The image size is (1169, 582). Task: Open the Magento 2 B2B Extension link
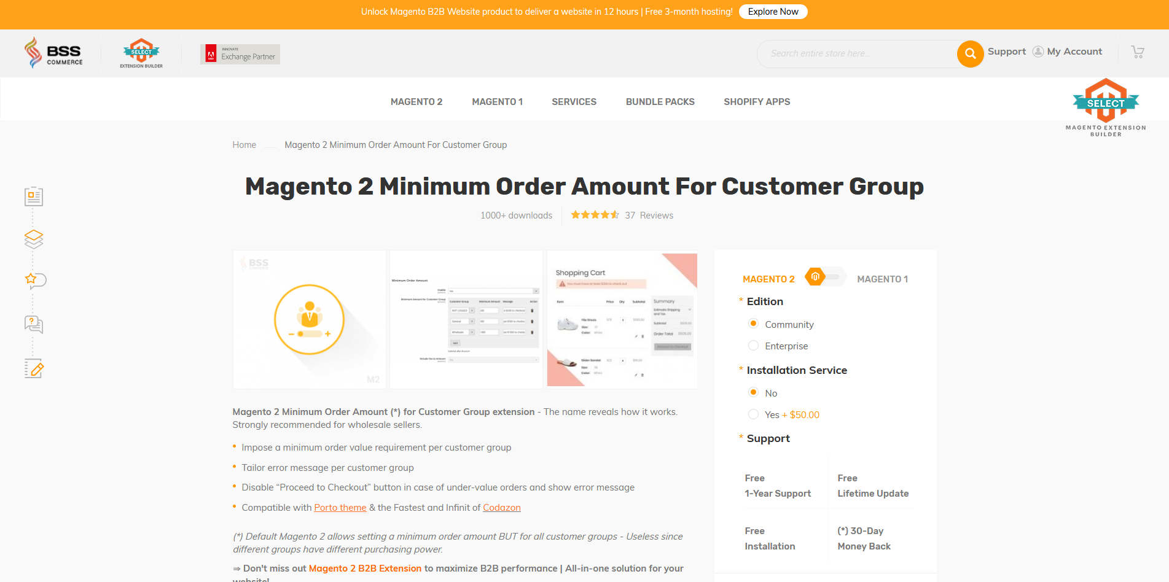[366, 568]
